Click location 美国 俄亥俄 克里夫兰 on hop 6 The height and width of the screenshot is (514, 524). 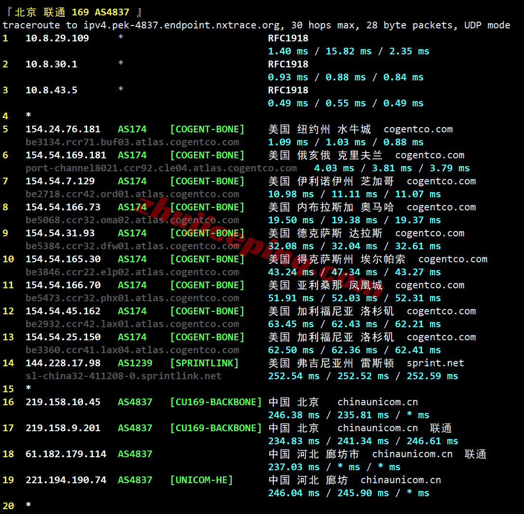pos(325,155)
